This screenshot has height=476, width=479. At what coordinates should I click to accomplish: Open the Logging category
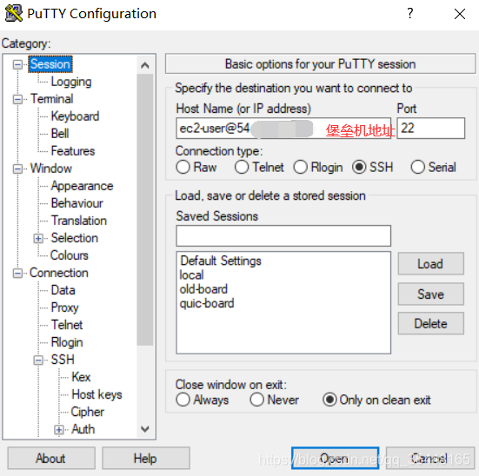[71, 82]
